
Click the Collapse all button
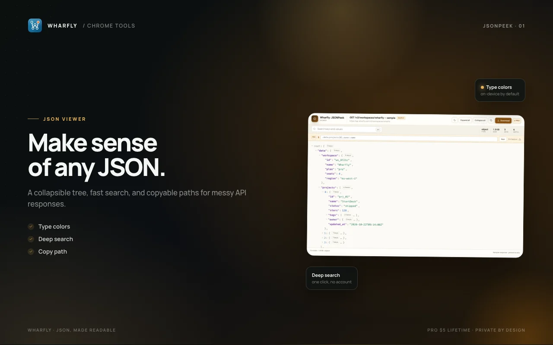(480, 120)
